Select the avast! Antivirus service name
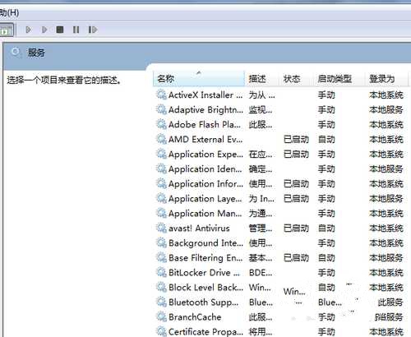 pos(199,228)
